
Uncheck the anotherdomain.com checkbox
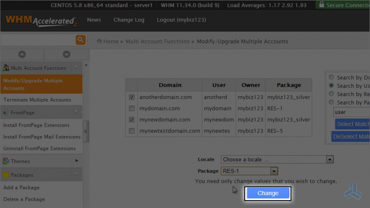coord(132,98)
